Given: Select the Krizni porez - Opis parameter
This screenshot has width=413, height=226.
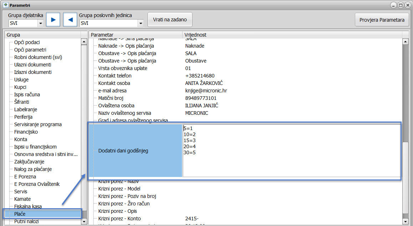Looking at the screenshot, I should 118,211.
